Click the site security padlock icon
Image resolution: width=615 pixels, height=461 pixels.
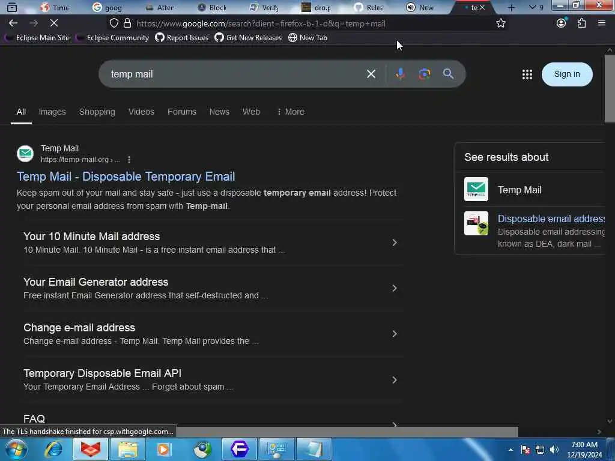coord(127,23)
